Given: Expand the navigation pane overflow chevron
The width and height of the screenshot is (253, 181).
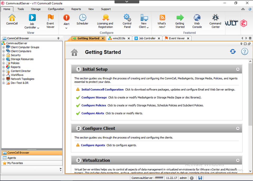Looking at the screenshot, I should click(x=60, y=169).
